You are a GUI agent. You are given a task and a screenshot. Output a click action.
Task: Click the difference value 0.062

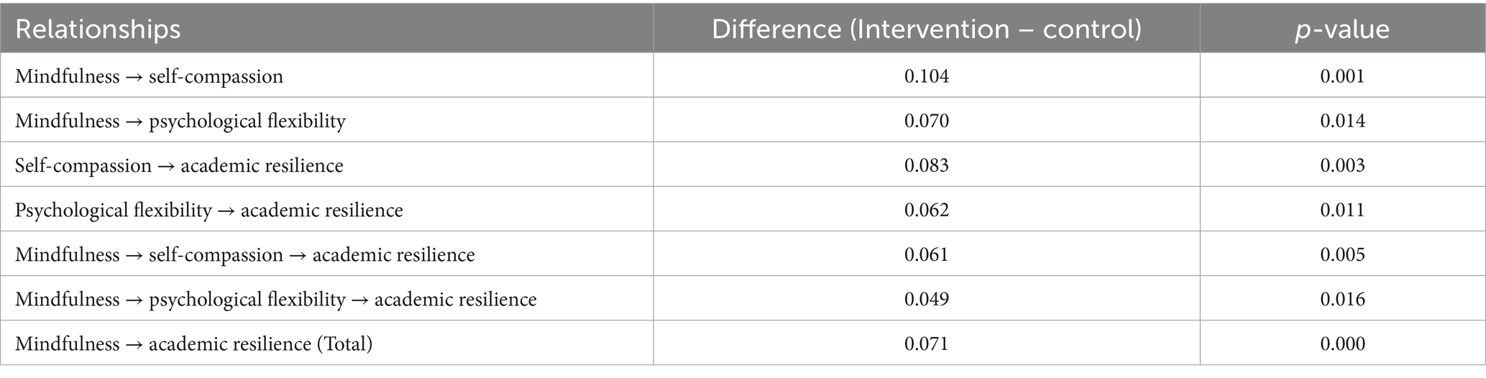click(926, 210)
